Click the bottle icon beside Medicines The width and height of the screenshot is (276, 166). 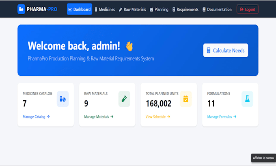96,9
